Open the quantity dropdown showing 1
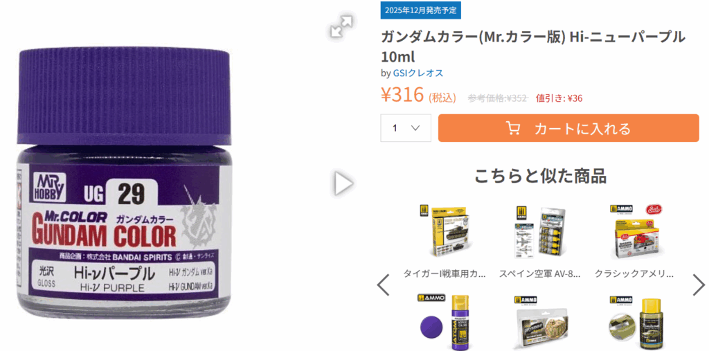Image resolution: width=709 pixels, height=351 pixels. (x=406, y=128)
